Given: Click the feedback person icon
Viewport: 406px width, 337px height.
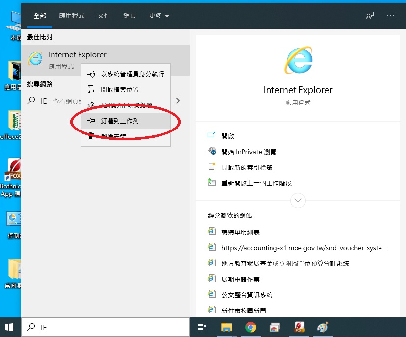Looking at the screenshot, I should pos(370,16).
